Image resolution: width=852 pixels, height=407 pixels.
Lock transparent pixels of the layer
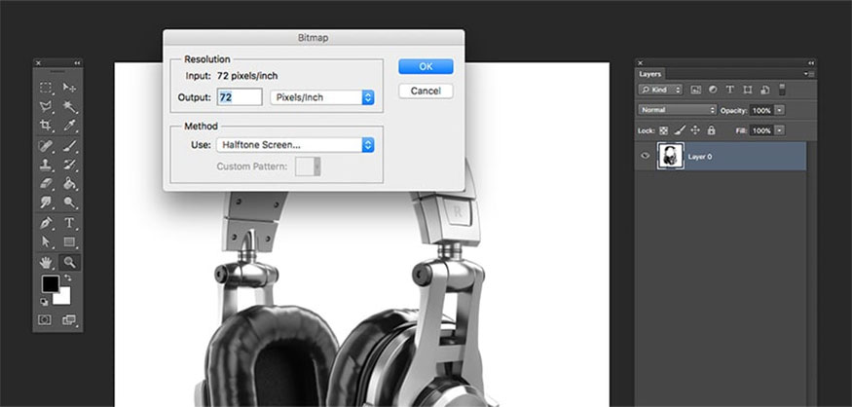(663, 130)
